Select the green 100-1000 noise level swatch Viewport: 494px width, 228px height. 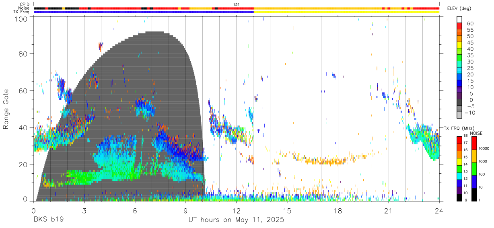coord(474,169)
